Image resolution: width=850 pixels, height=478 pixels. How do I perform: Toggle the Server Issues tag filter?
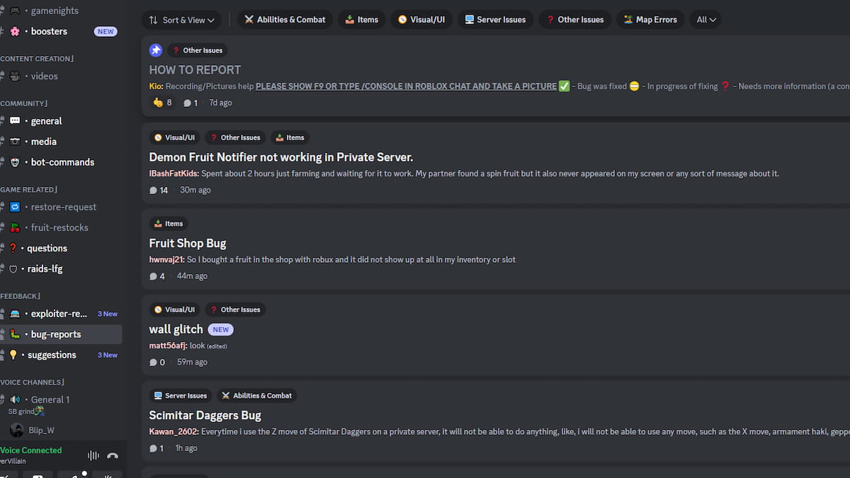tap(495, 19)
